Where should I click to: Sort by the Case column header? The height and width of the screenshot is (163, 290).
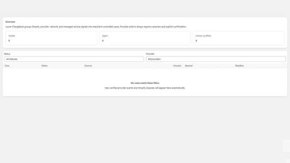[x=7, y=66]
